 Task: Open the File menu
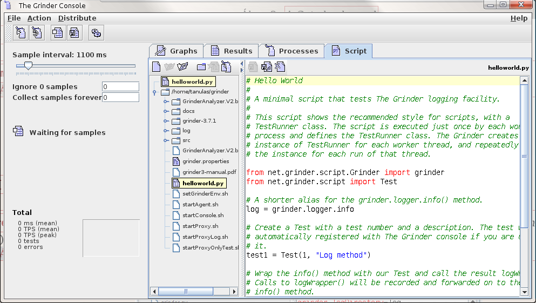14,18
